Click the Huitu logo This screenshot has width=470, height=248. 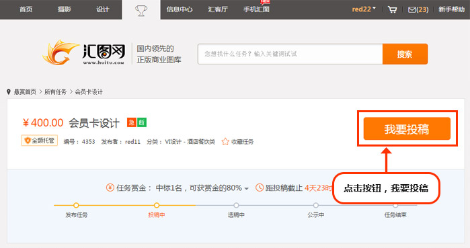pos(83,52)
